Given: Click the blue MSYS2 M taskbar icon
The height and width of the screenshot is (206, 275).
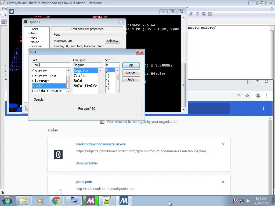Looking at the screenshot, I should coord(124,201).
